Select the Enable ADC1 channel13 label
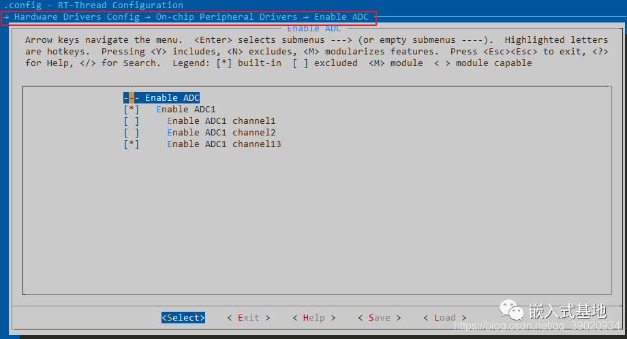Viewport: 627px width, 339px height. 224,144
